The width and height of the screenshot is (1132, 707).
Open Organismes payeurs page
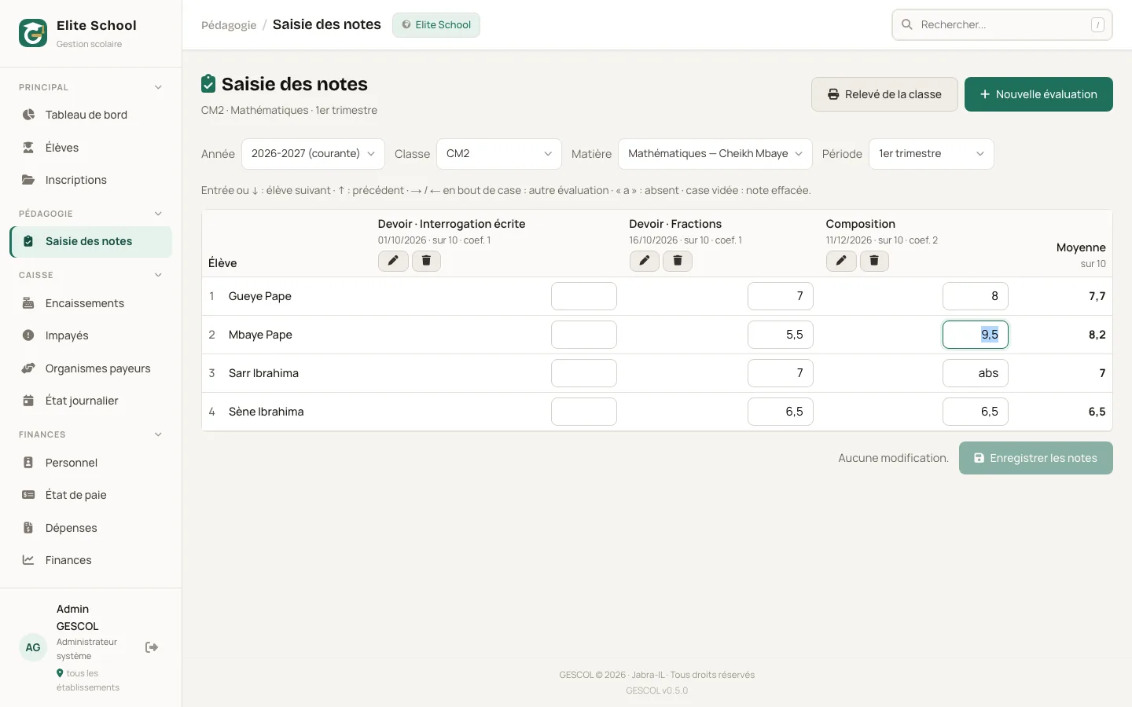91,368
